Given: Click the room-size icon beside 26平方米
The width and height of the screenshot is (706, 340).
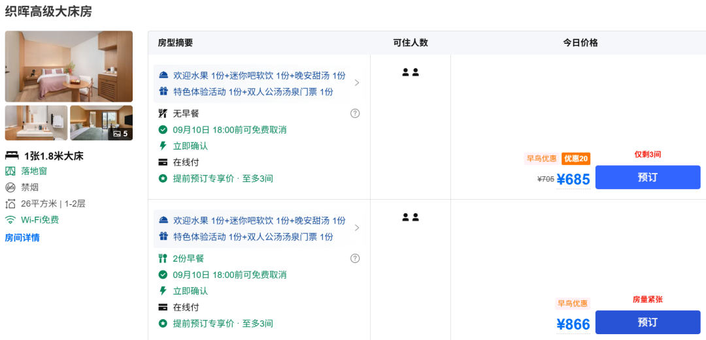Looking at the screenshot, I should [x=10, y=204].
